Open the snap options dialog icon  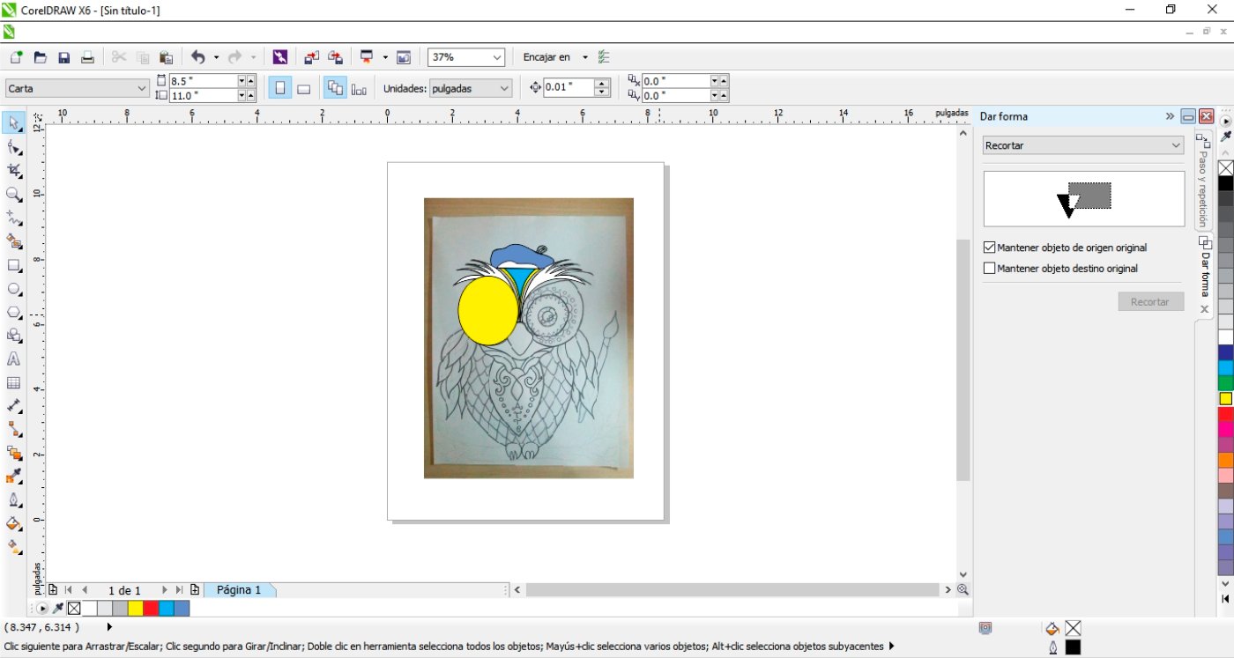pos(604,57)
